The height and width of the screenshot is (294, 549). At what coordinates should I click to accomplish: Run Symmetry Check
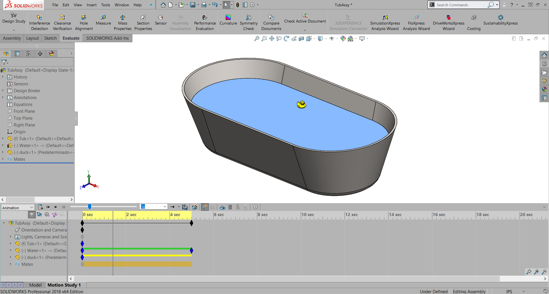(x=249, y=23)
